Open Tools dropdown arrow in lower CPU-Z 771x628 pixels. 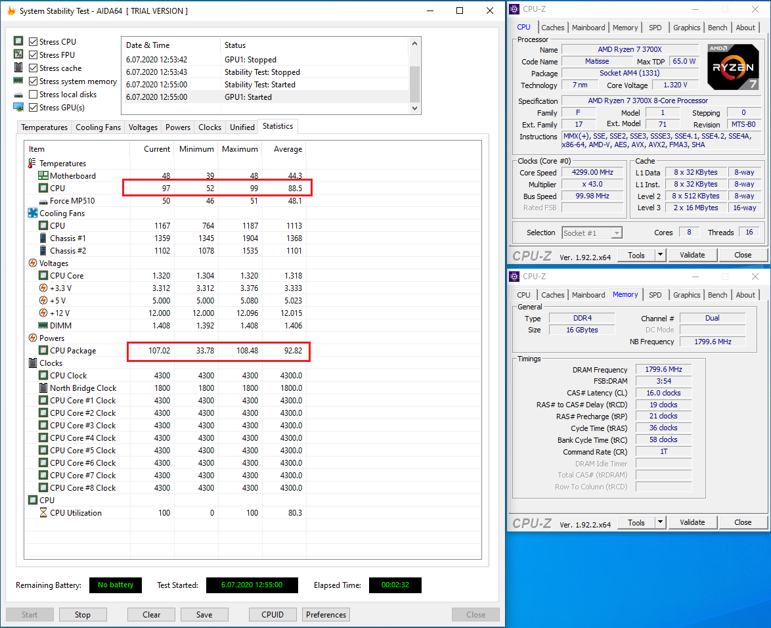click(661, 522)
